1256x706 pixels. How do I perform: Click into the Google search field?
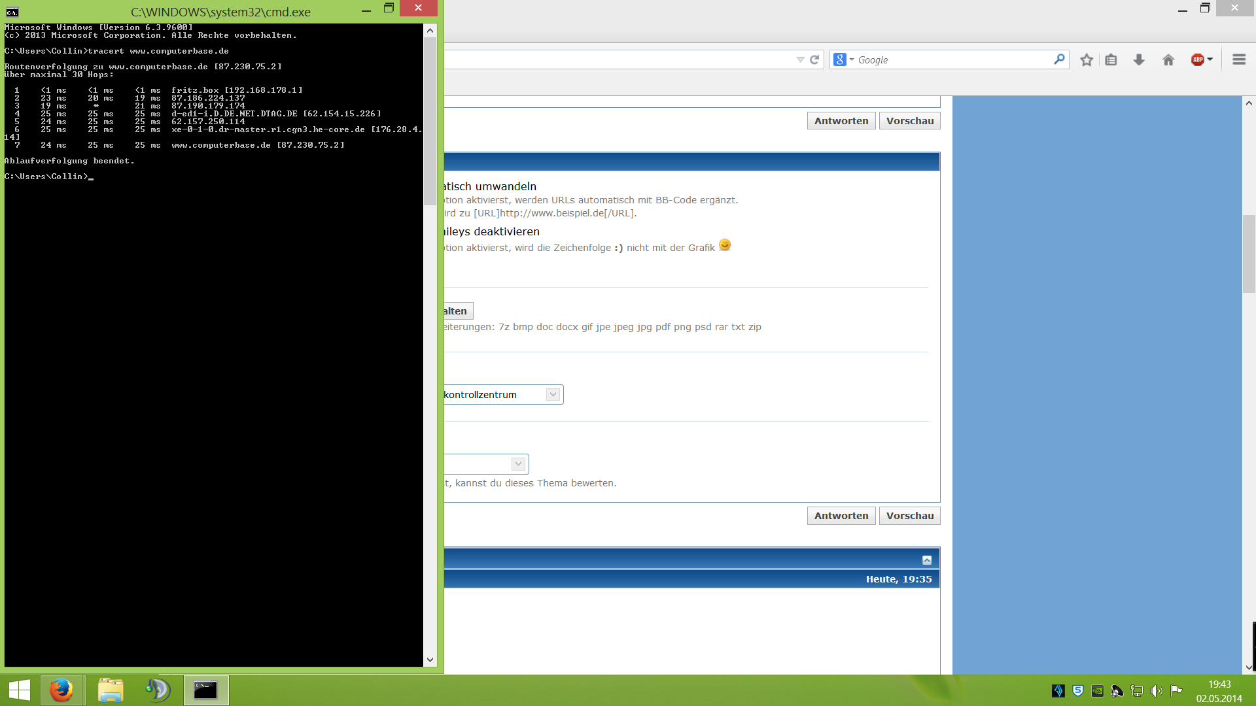(949, 59)
